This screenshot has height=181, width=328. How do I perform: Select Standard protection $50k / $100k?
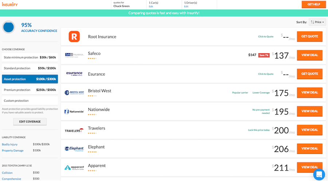pyautogui.click(x=30, y=68)
